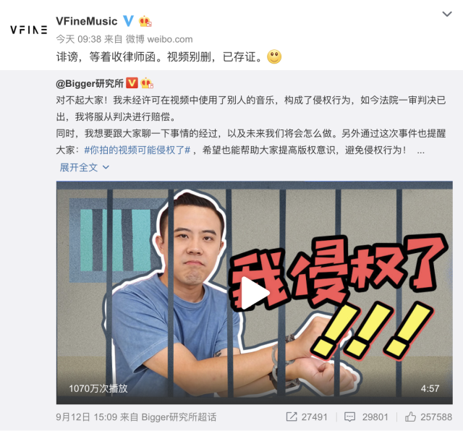Click the video thumbnail of the man behind bars
The image size is (463, 431).
[x=254, y=293]
